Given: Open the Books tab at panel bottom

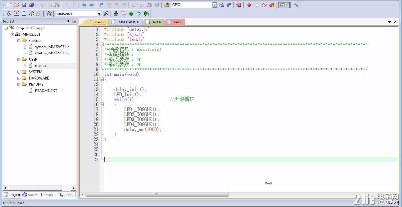Looking at the screenshot, I should click(x=30, y=195).
